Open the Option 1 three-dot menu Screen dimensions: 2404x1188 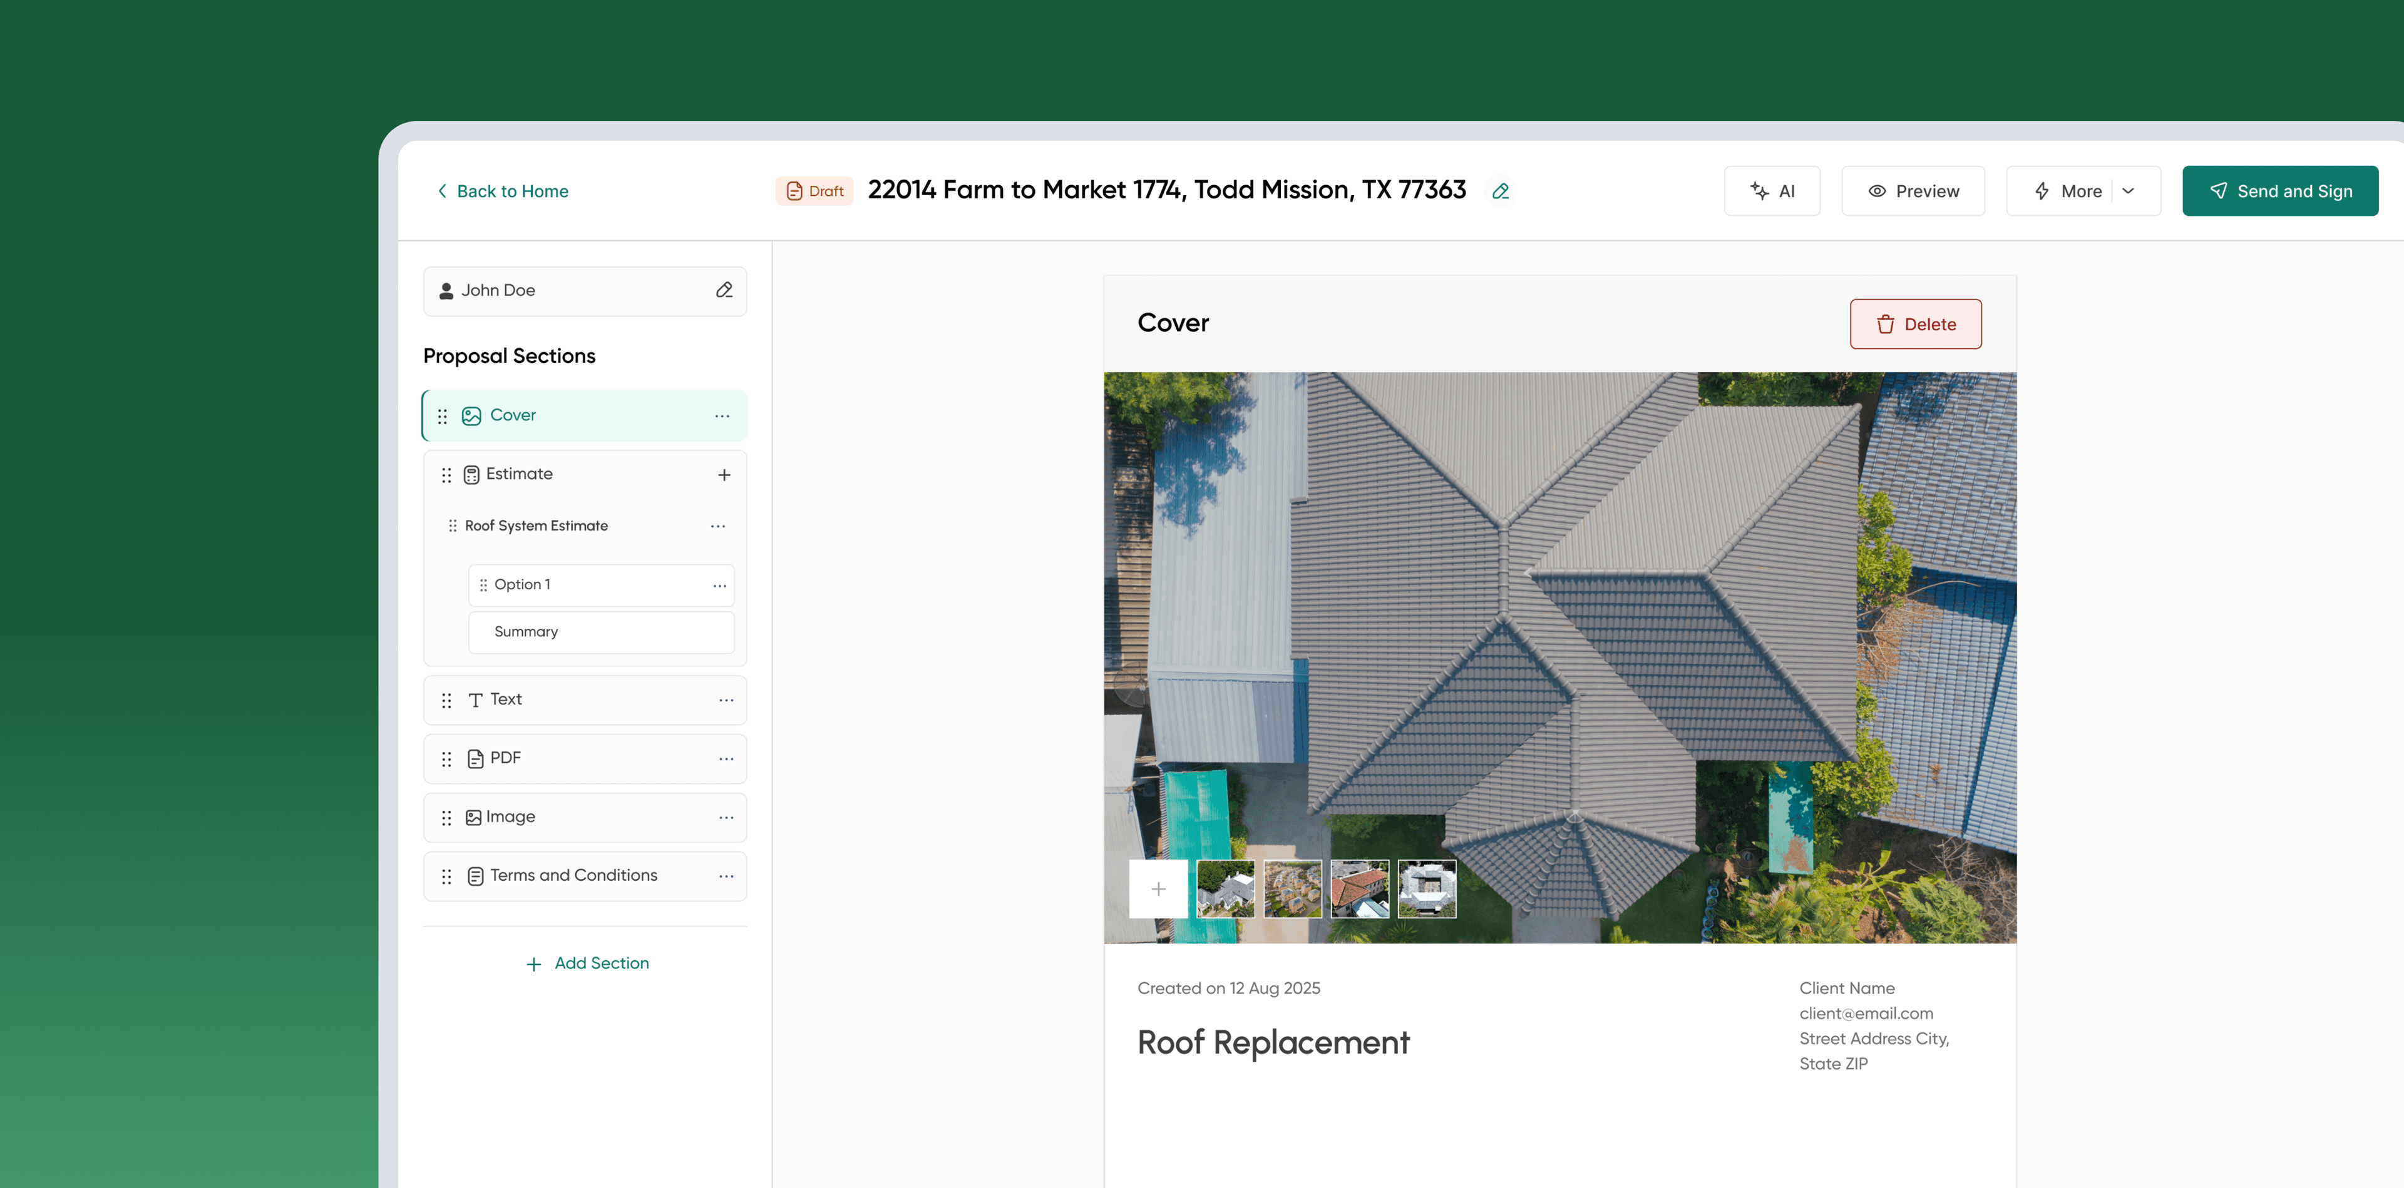pyautogui.click(x=719, y=586)
